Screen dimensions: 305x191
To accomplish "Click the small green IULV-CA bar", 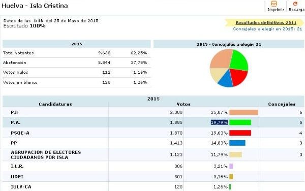I will pyautogui.click(x=230, y=187).
